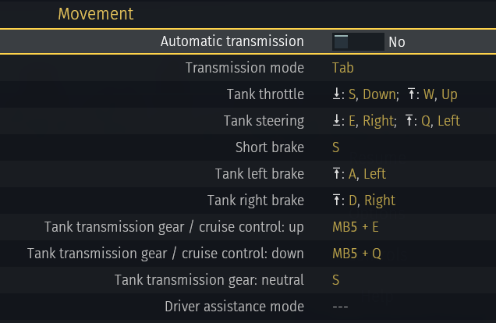Select the Tank steering row label

264,121
